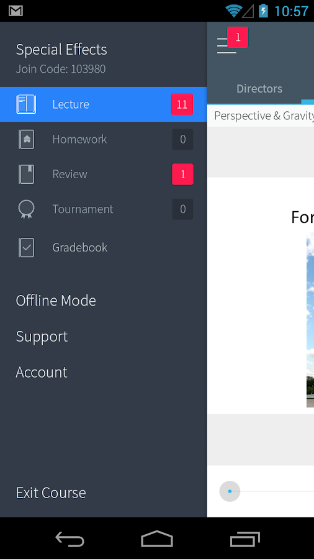The width and height of the screenshot is (314, 559).
Task: Open Account settings
Action: pos(42,372)
